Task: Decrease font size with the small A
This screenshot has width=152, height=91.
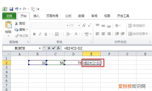Action: pyautogui.click(x=89, y=26)
